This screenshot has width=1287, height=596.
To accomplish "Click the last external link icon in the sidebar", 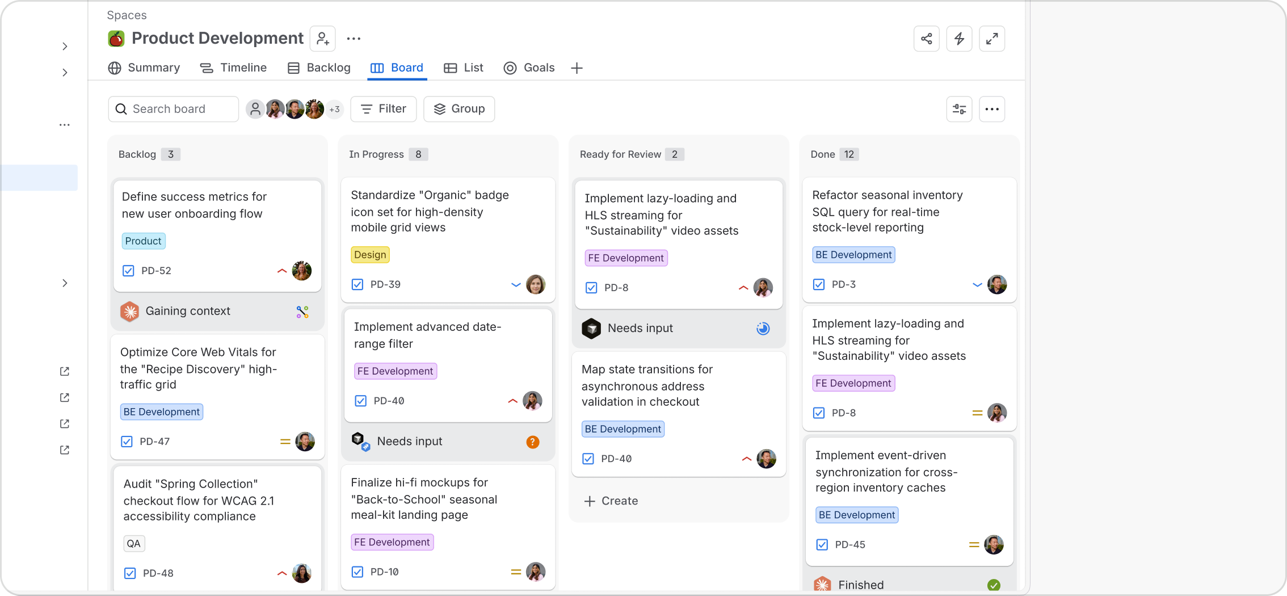I will click(x=65, y=450).
